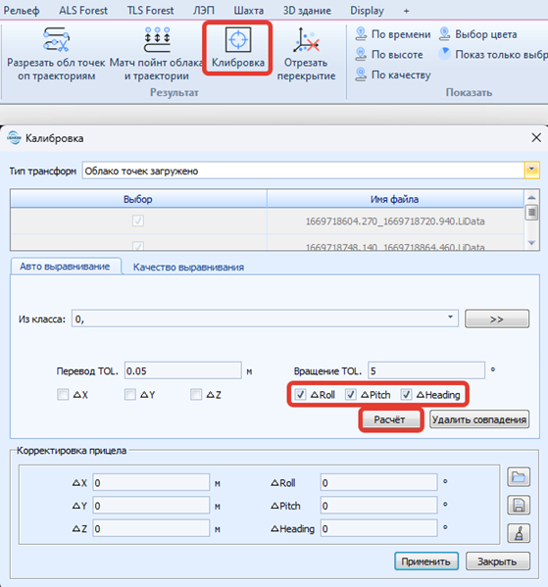Screen dimensions: 548x587
Task: Open the Рельеф ribbon tab
Action: (x=22, y=11)
